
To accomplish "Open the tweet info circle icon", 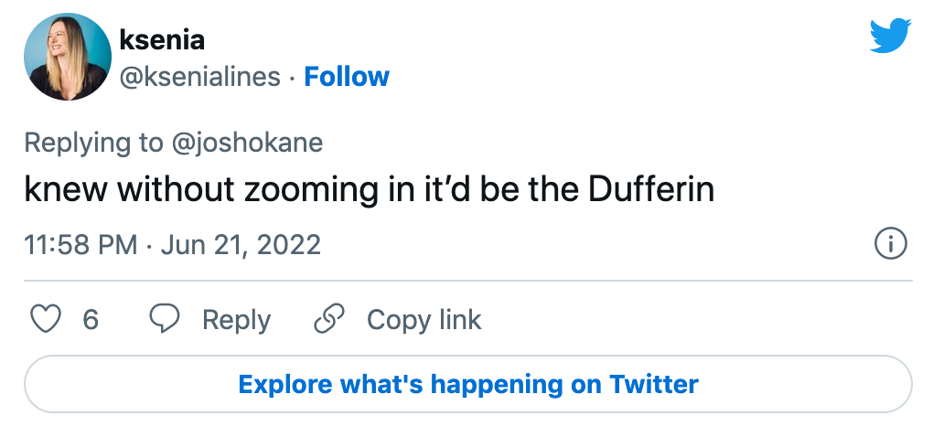I will (890, 244).
